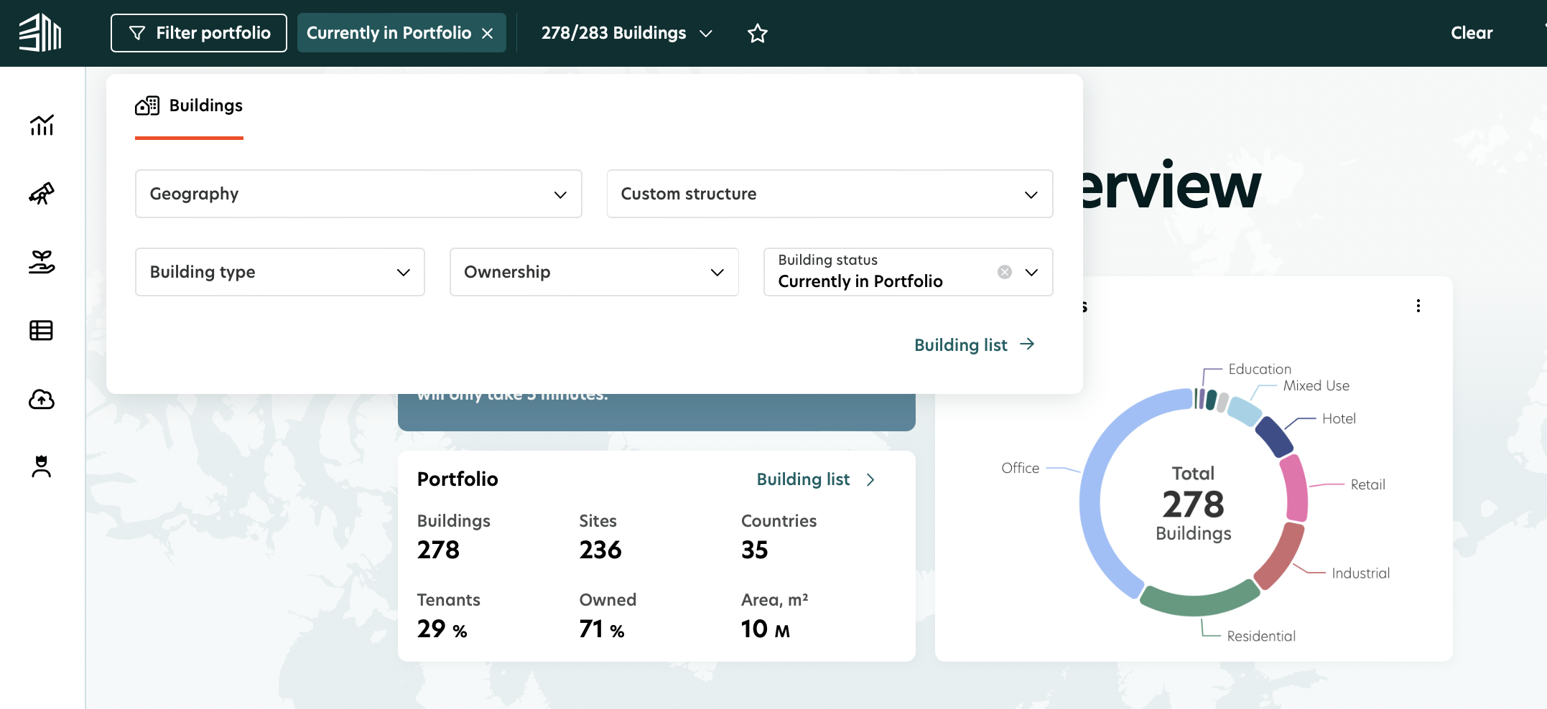This screenshot has width=1547, height=709.
Task: Expand the Building status dropdown
Action: click(1032, 272)
